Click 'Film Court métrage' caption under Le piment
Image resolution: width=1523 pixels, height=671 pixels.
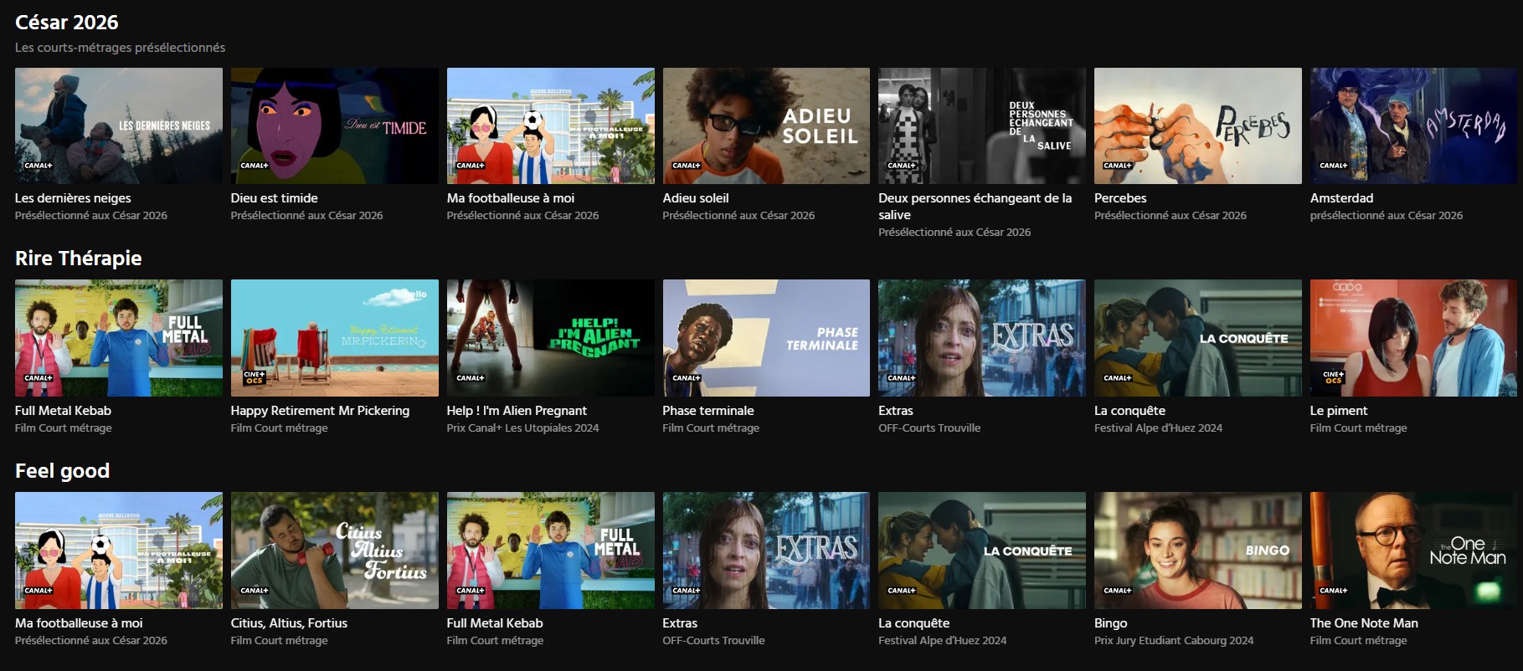coord(1359,428)
